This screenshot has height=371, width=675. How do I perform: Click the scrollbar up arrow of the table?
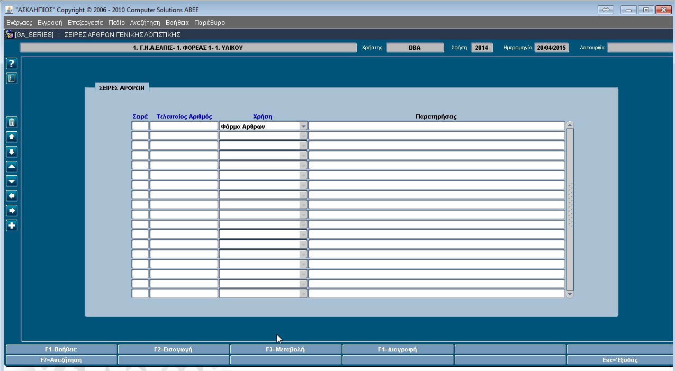pos(570,125)
